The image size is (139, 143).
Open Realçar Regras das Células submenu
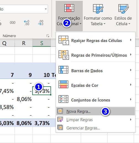tap(95, 41)
